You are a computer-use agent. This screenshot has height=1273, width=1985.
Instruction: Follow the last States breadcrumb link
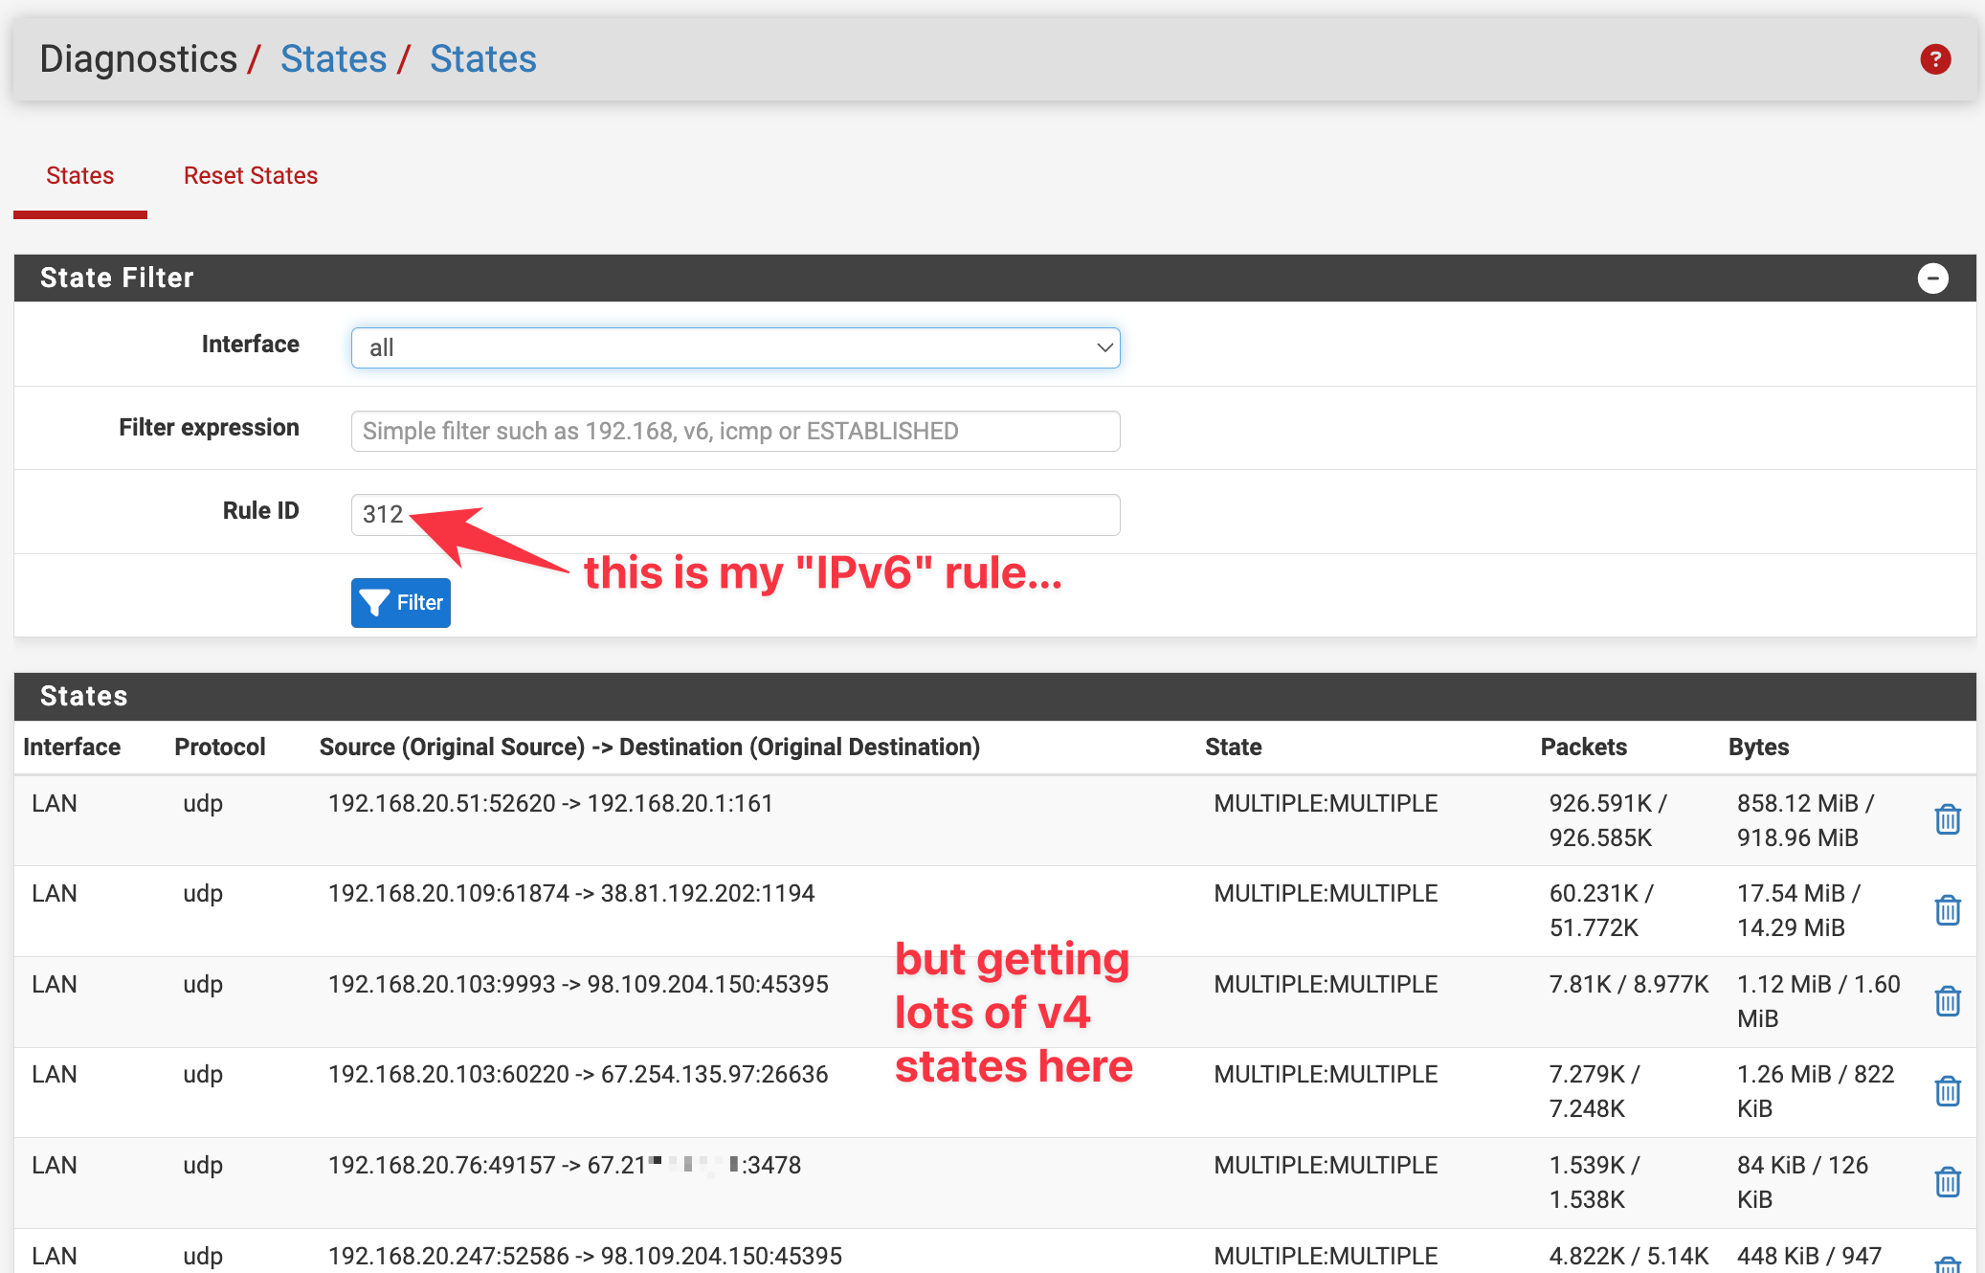click(x=482, y=59)
